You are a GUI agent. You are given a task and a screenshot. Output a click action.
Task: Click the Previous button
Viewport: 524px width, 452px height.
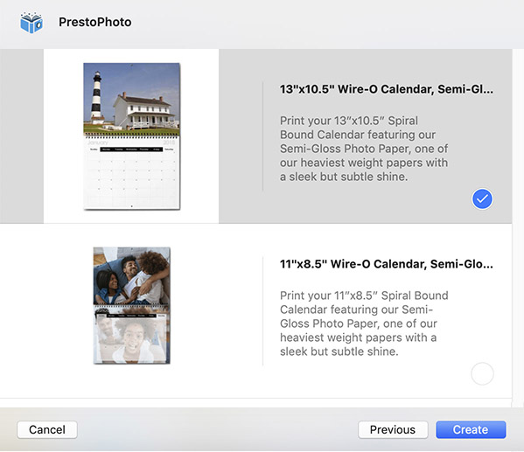click(x=393, y=429)
